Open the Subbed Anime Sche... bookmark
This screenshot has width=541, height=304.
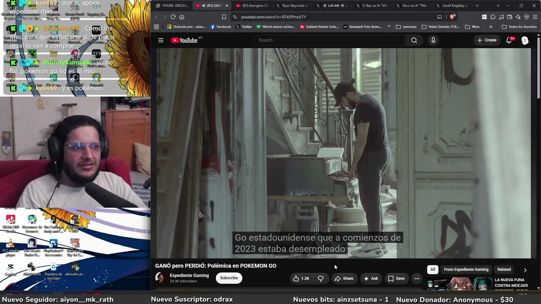[319, 27]
